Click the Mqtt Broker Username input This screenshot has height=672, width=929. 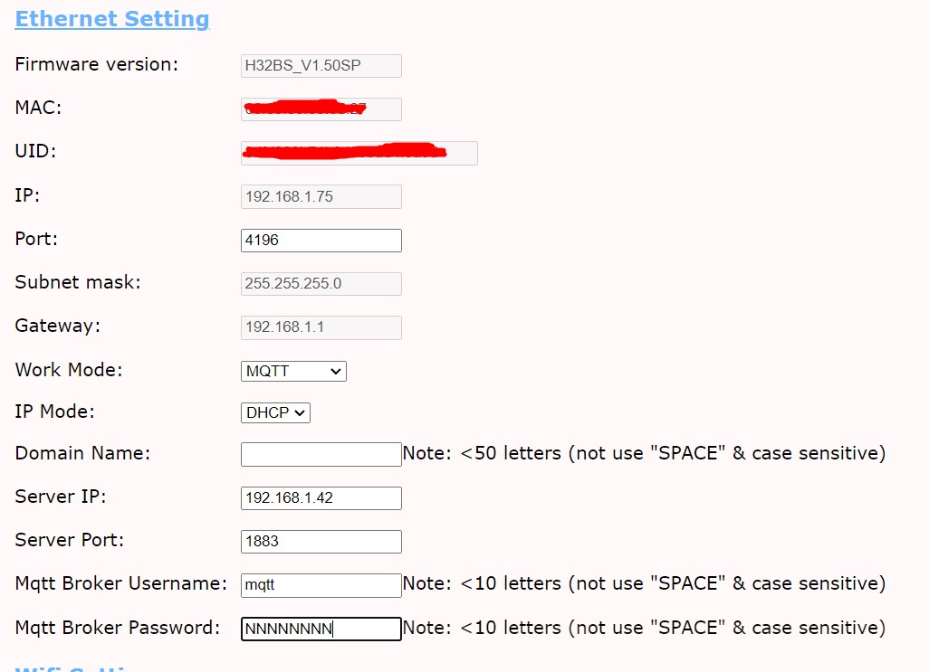pos(321,585)
